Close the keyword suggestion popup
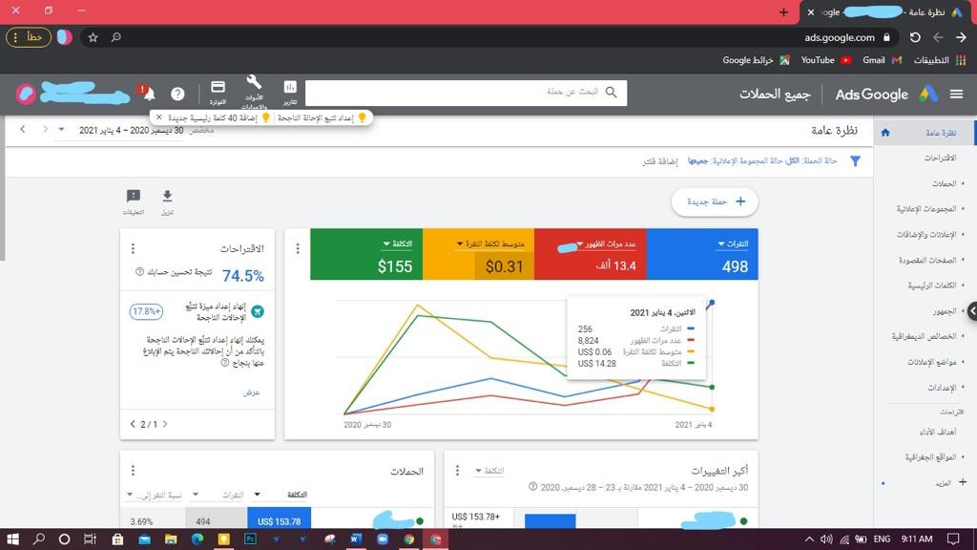The image size is (977, 550). click(159, 117)
